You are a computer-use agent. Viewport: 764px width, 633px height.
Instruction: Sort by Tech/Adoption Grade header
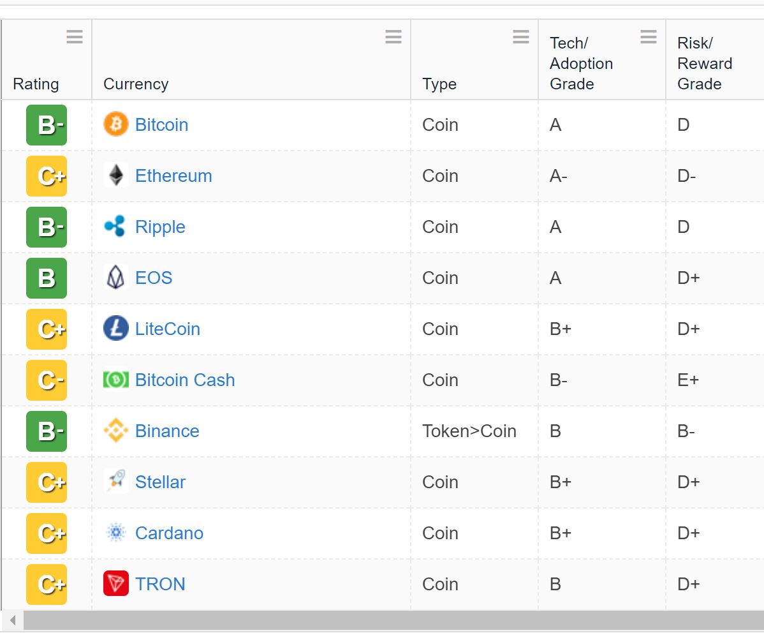pyautogui.click(x=581, y=63)
